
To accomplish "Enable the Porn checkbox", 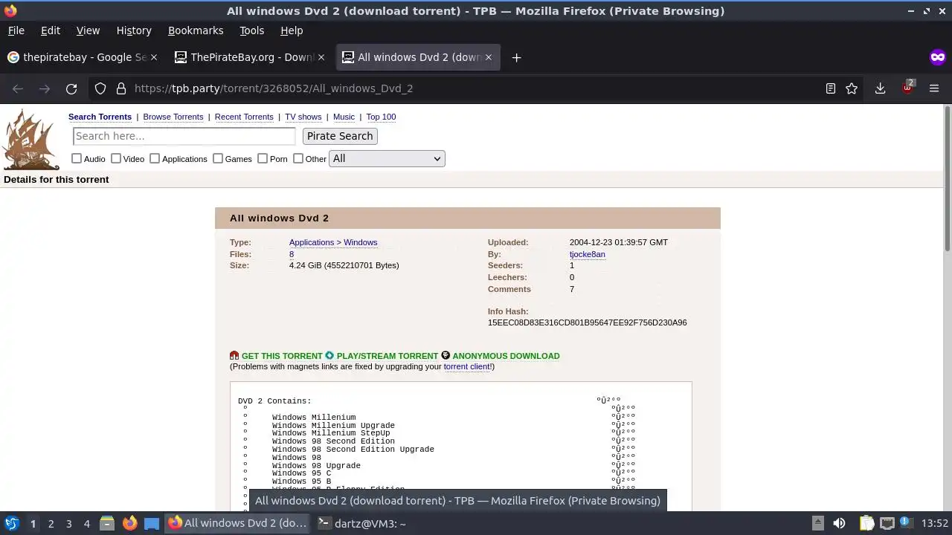I will click(x=263, y=158).
